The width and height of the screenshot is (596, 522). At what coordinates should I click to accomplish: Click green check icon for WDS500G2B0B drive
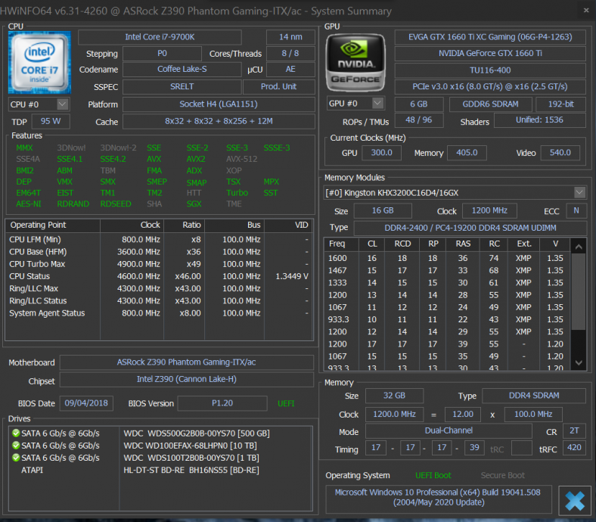click(15, 433)
